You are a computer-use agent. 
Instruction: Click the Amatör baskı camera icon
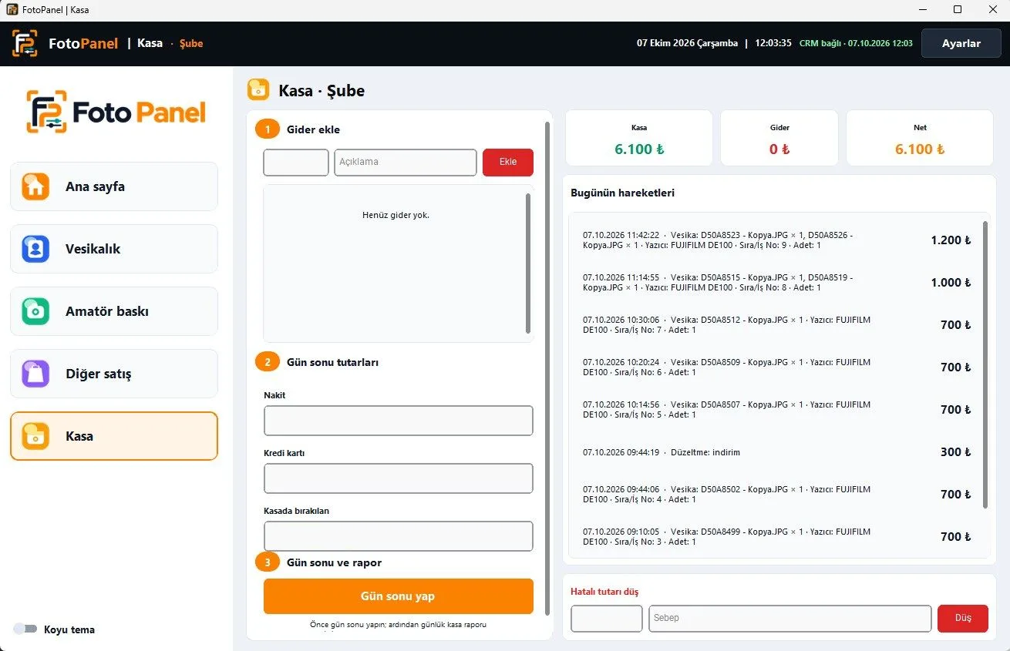click(35, 311)
